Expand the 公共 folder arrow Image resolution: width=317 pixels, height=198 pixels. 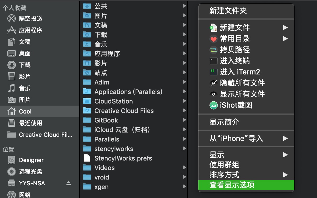pos(184,6)
